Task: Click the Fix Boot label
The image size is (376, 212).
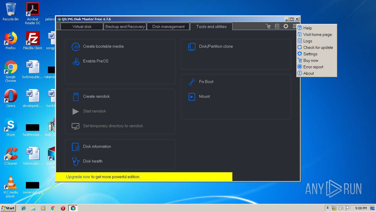Action: (x=206, y=82)
